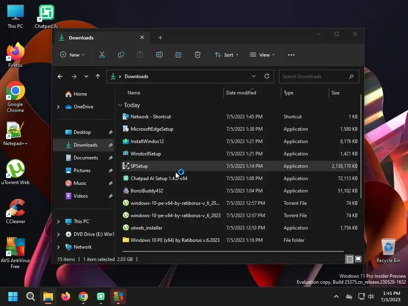Image resolution: width=408 pixels, height=306 pixels.
Task: Select the BonziBuddy432 file
Action: coord(240,191)
